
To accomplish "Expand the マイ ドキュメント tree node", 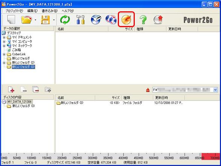I will point(4,37).
